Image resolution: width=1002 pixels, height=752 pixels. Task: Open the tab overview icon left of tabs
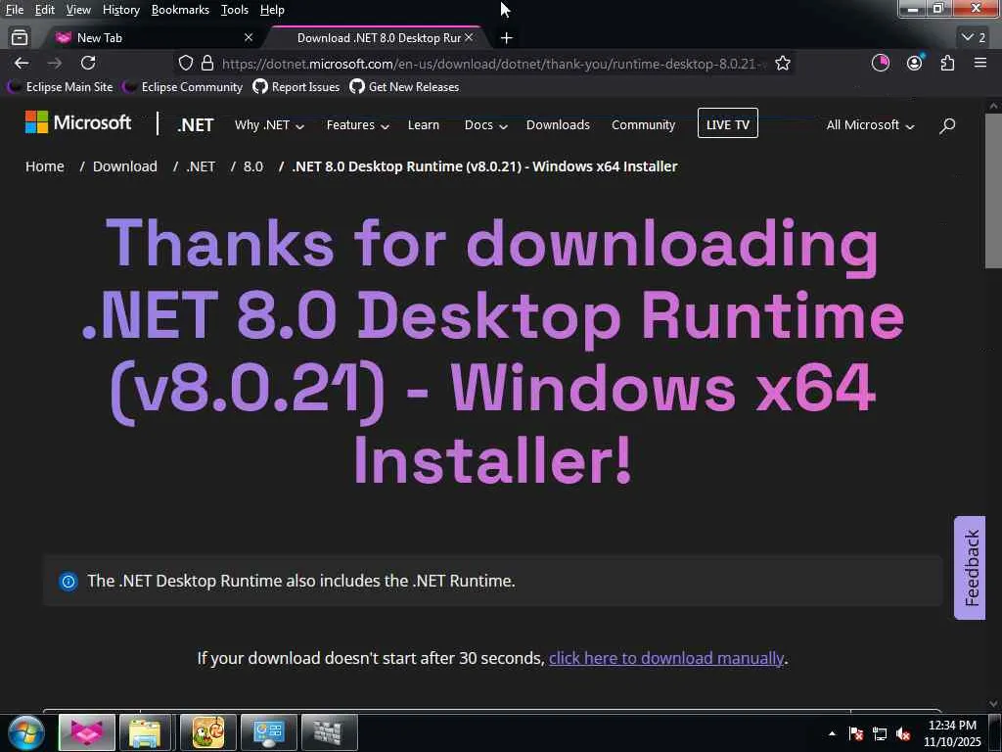(x=20, y=38)
